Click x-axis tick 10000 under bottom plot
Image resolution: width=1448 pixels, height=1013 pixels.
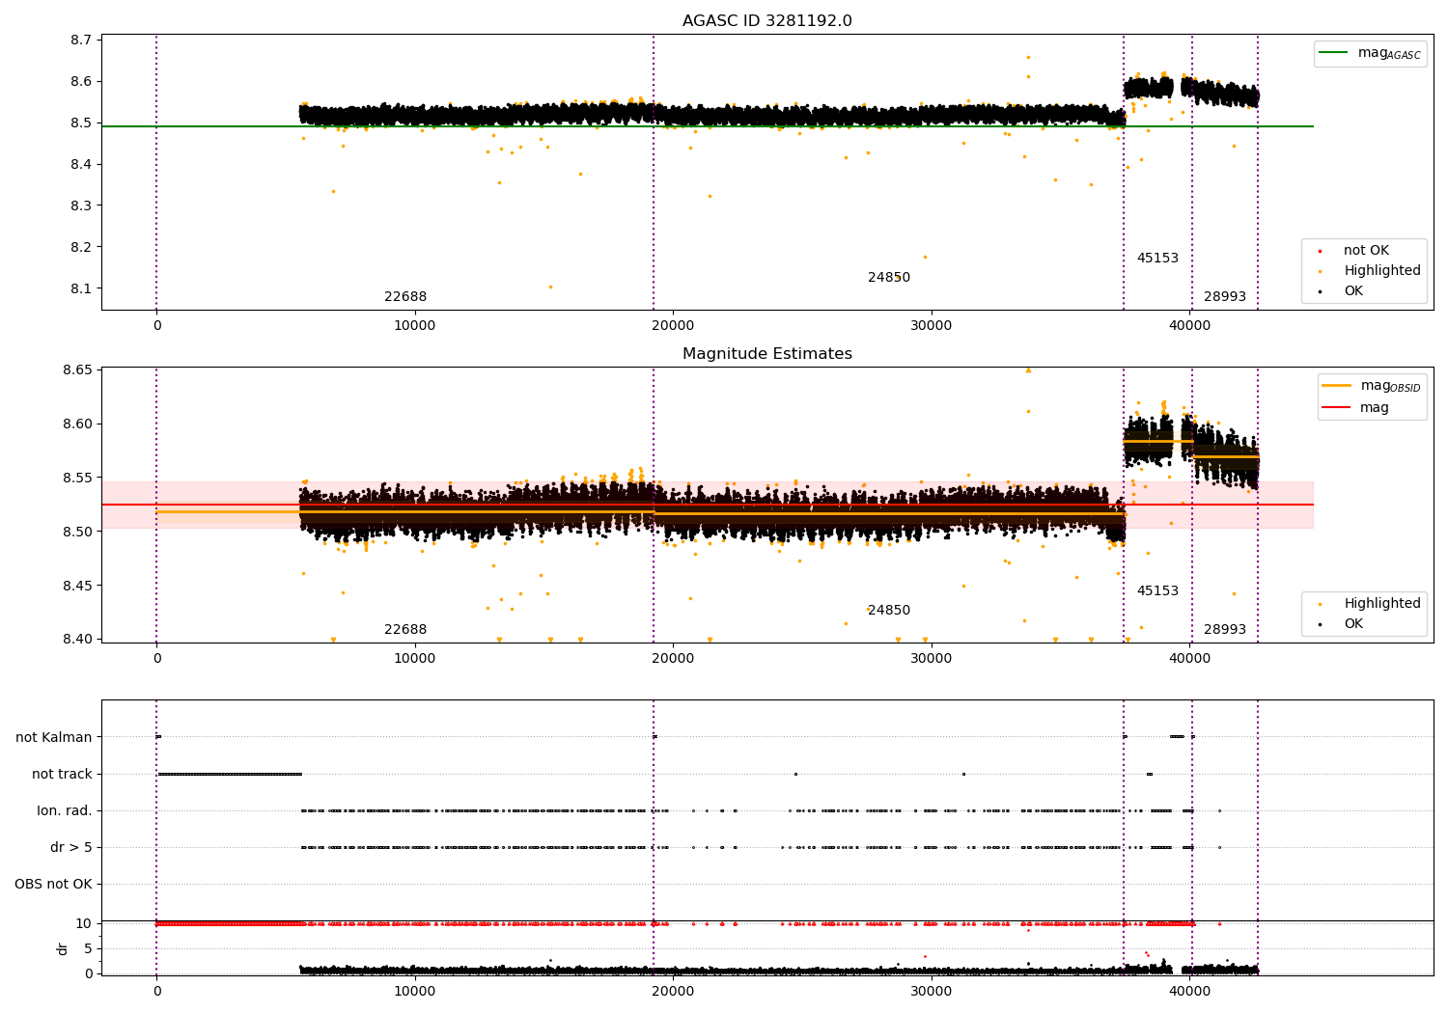[415, 991]
